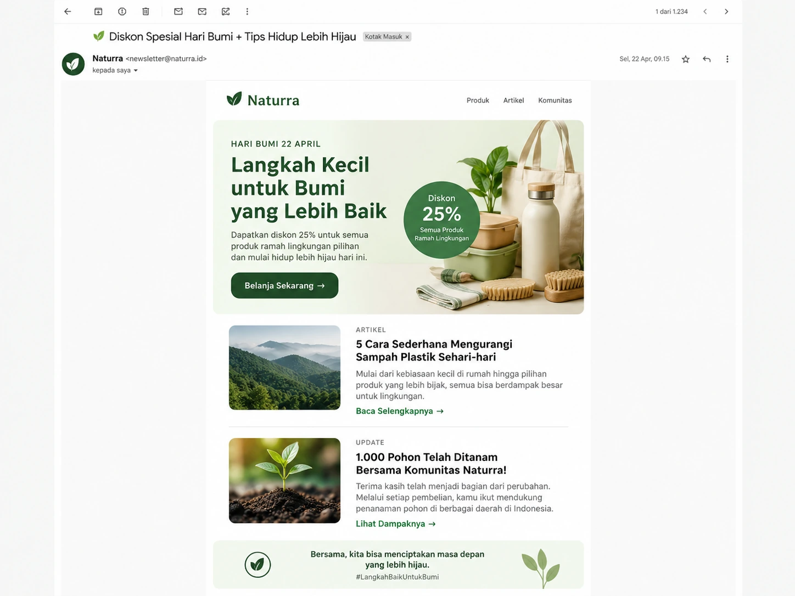Screen dimensions: 795x596
Task: Open the Komunitas navigation link
Action: point(555,100)
